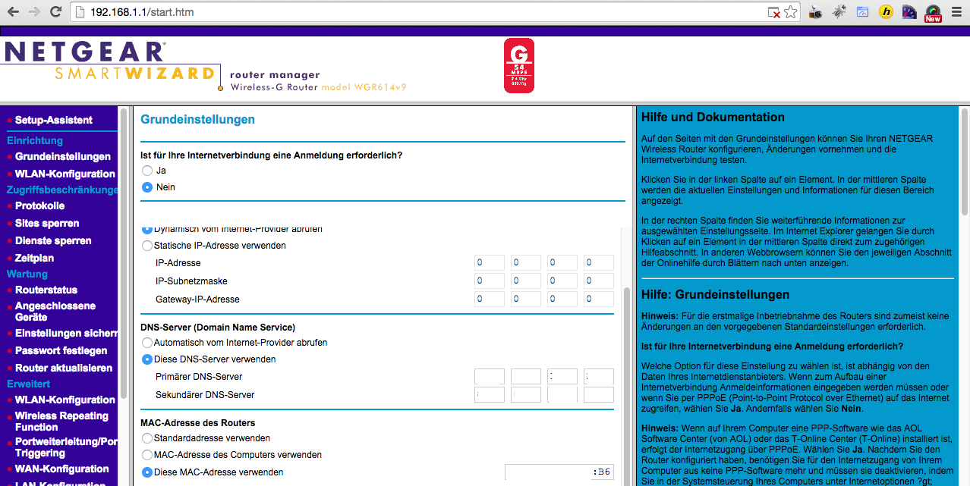Open the Chrome hamburger menu
Screen dimensions: 970x486
click(x=956, y=12)
